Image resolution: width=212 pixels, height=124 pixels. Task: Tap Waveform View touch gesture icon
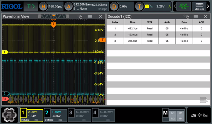click(x=79, y=17)
